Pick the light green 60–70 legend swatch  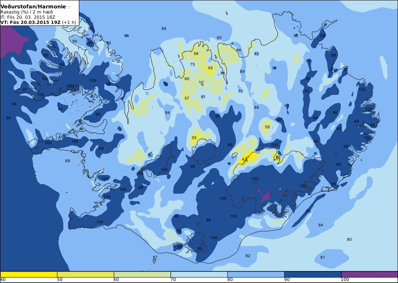pyautogui.click(x=142, y=274)
